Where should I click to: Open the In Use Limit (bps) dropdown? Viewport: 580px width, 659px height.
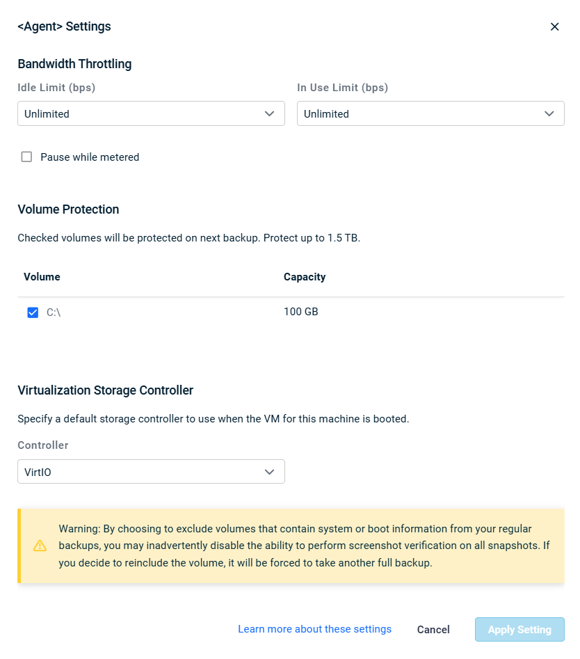(430, 113)
